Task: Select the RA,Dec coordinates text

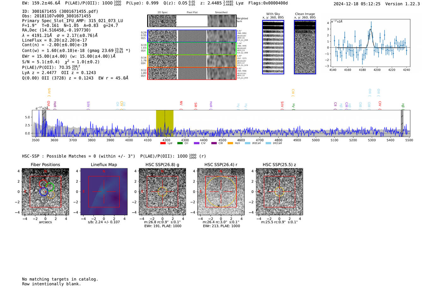Action: pyautogui.click(x=57, y=30)
